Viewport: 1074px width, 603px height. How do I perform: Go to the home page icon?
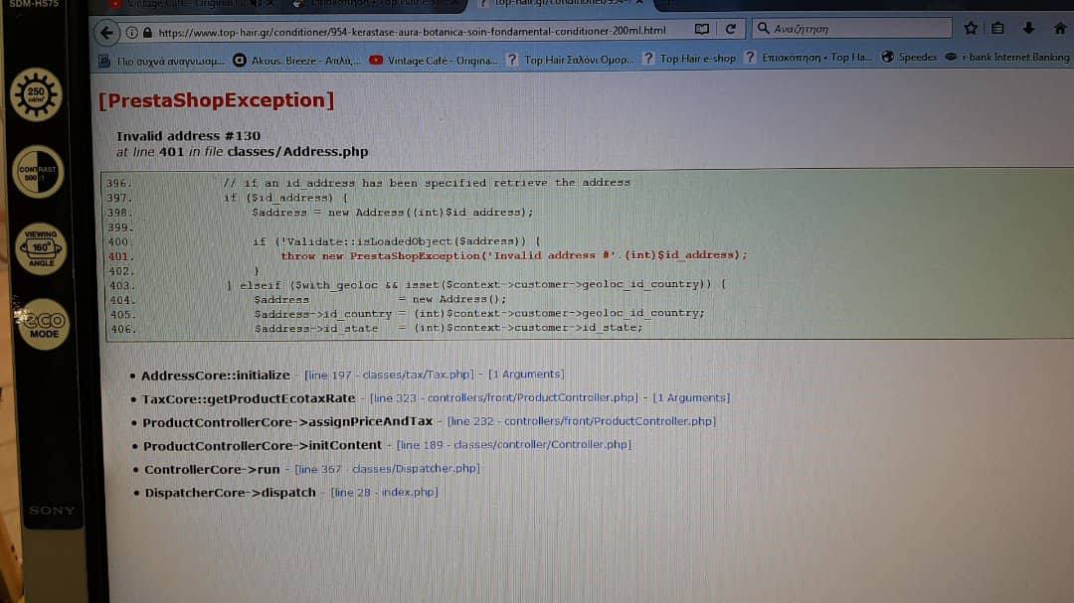pos(1060,28)
